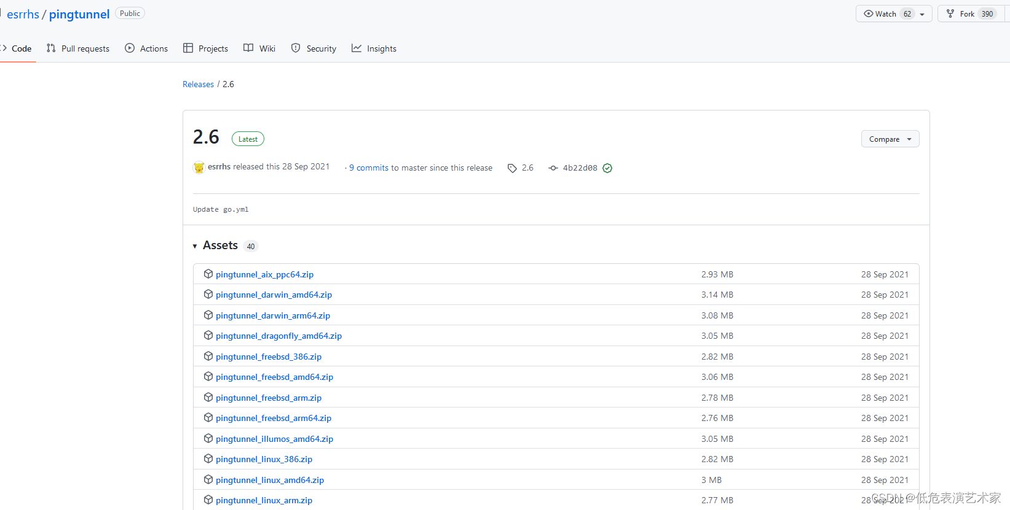Open the Code tab

click(x=17, y=48)
